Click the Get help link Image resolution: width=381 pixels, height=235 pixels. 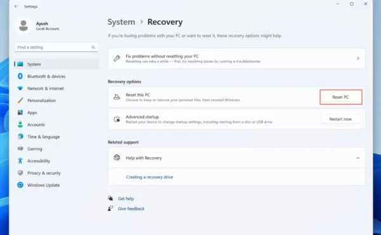click(x=126, y=198)
